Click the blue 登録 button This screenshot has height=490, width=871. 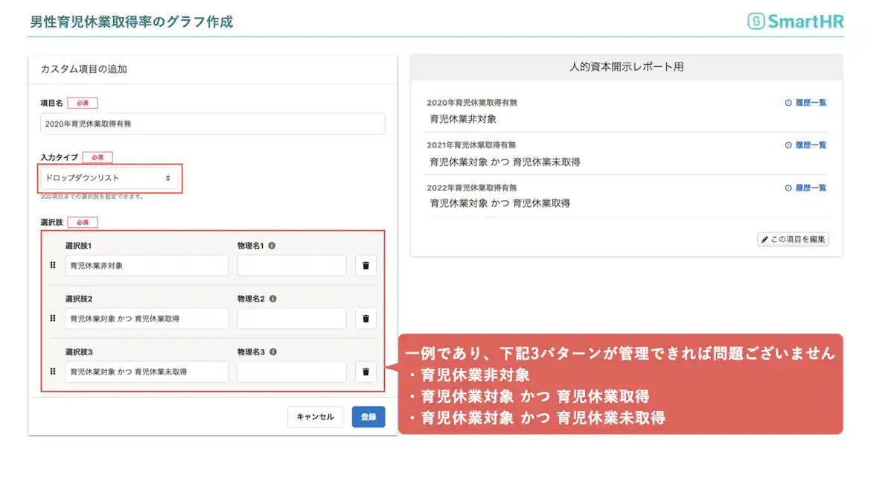pos(368,416)
